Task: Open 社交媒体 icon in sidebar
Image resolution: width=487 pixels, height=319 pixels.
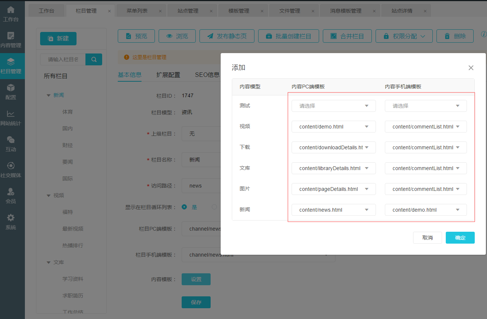Action: click(11, 170)
